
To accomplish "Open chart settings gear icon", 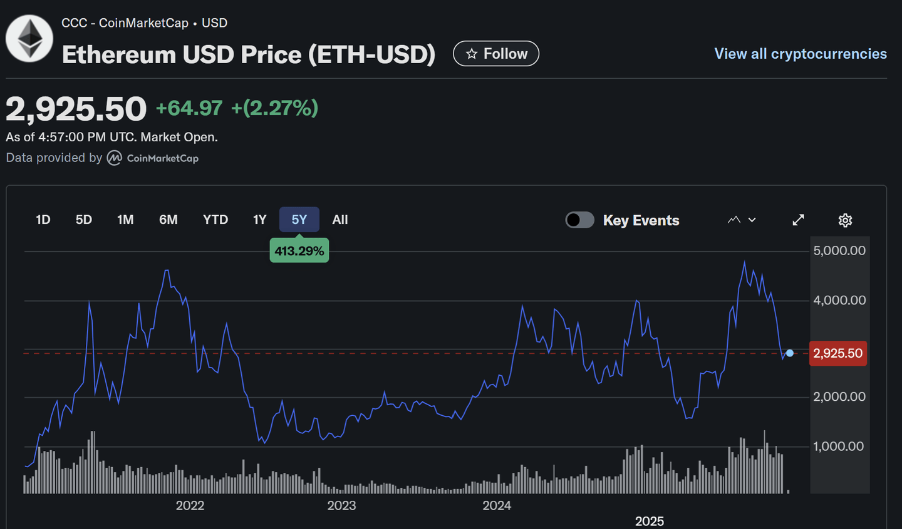I will 845,220.
